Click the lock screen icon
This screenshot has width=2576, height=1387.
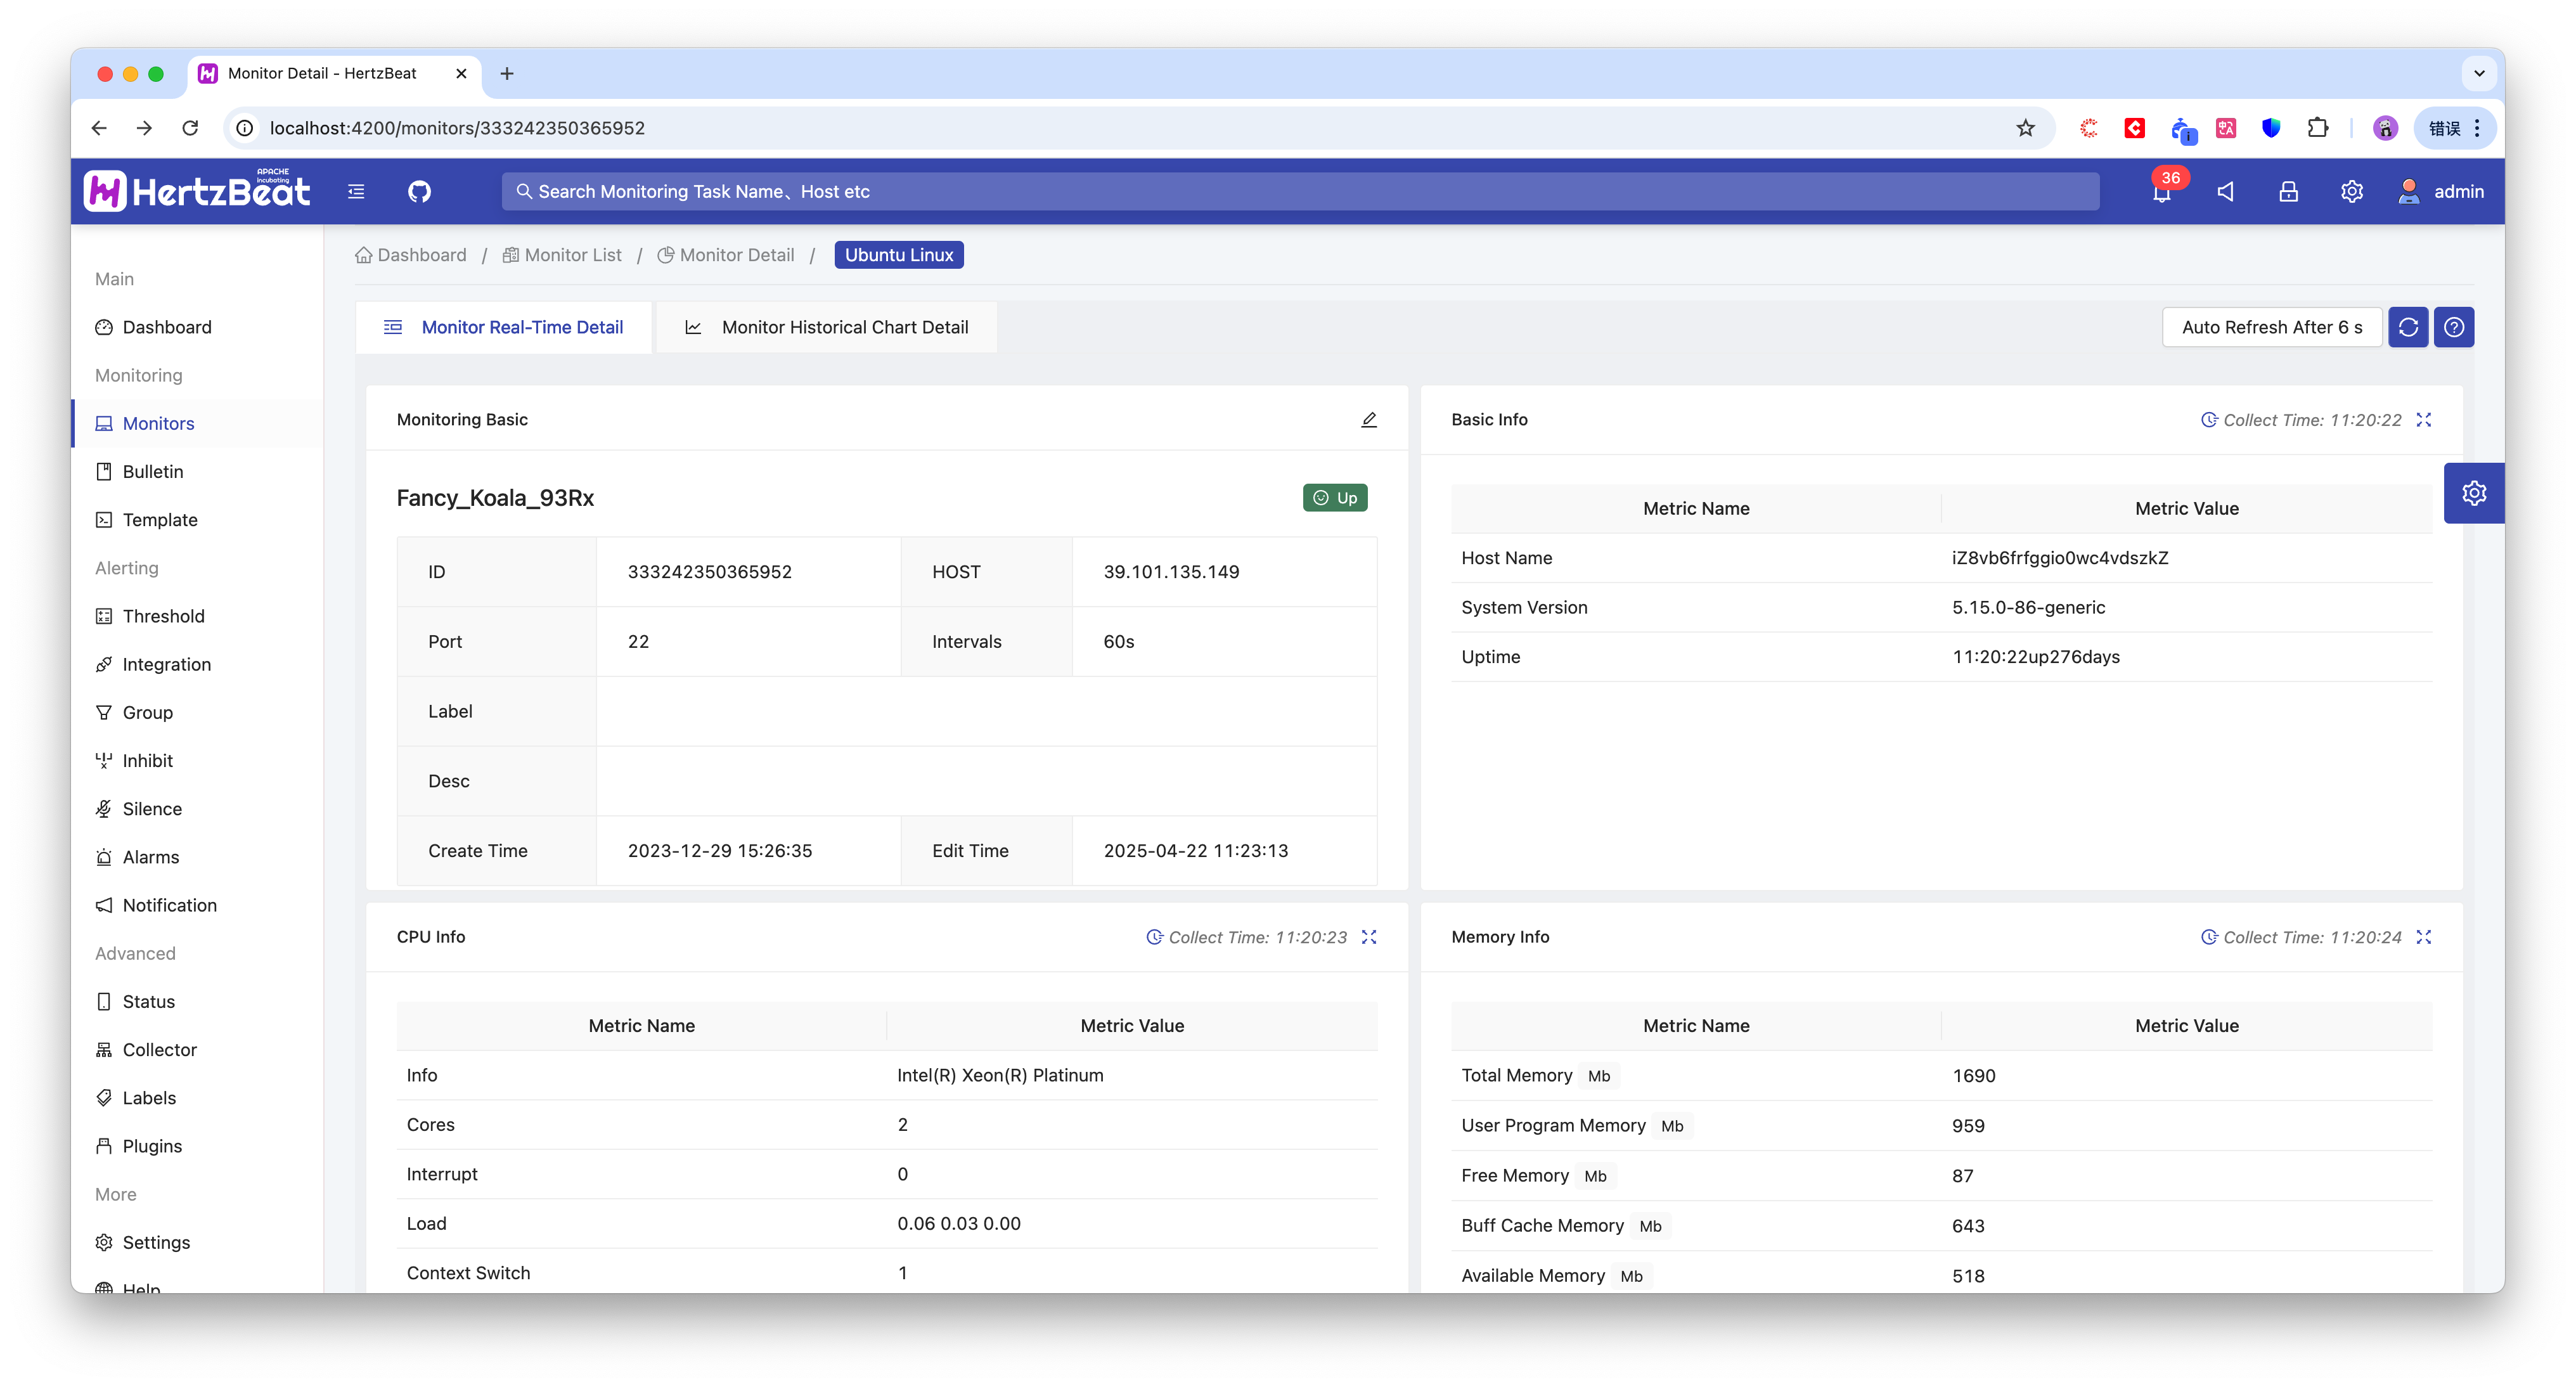click(2288, 191)
